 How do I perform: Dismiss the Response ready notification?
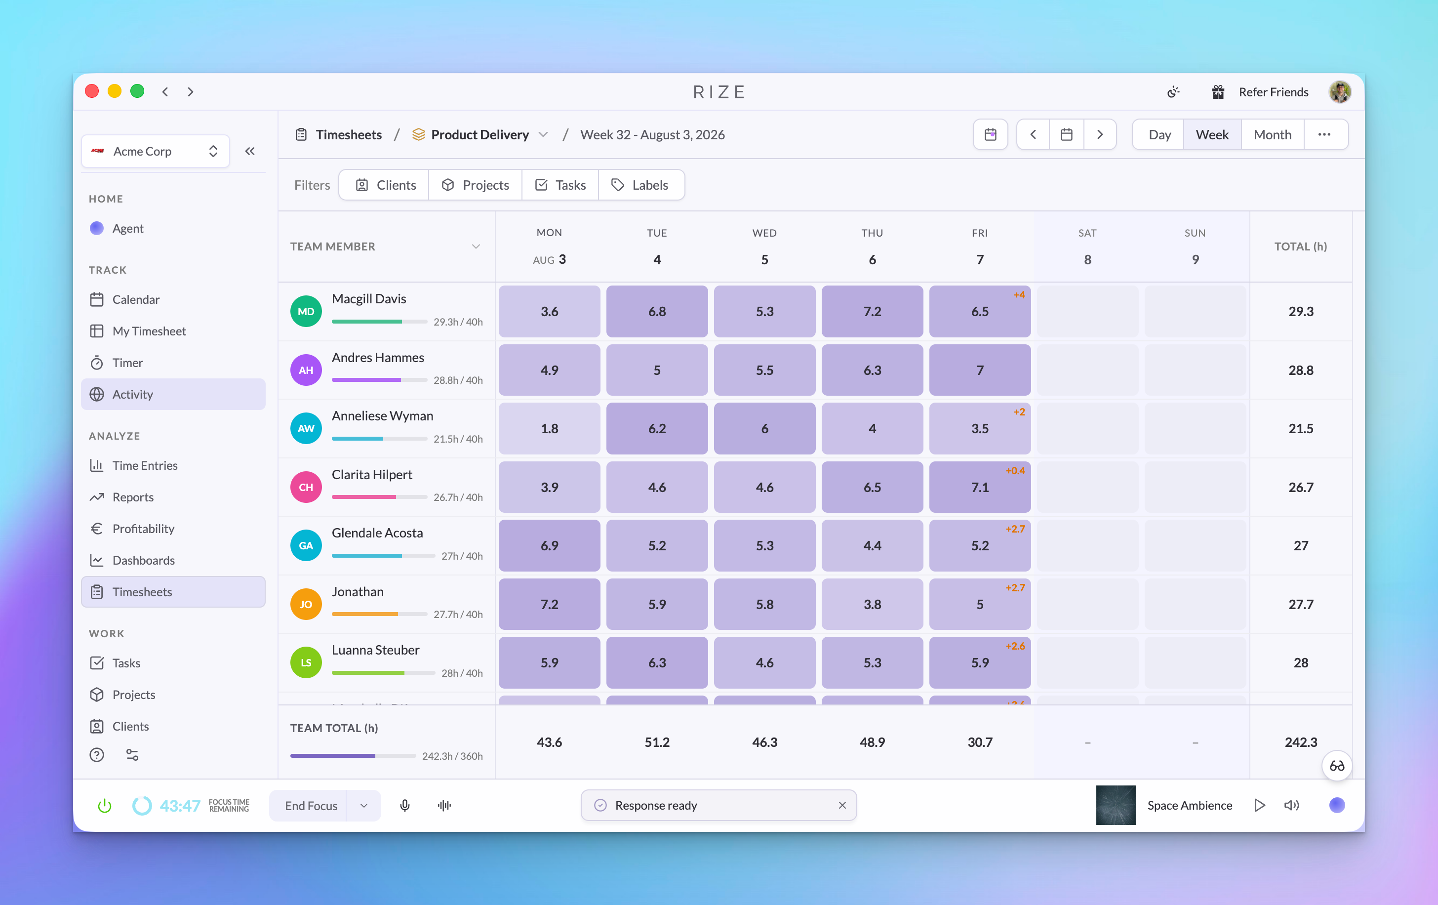[x=842, y=805]
